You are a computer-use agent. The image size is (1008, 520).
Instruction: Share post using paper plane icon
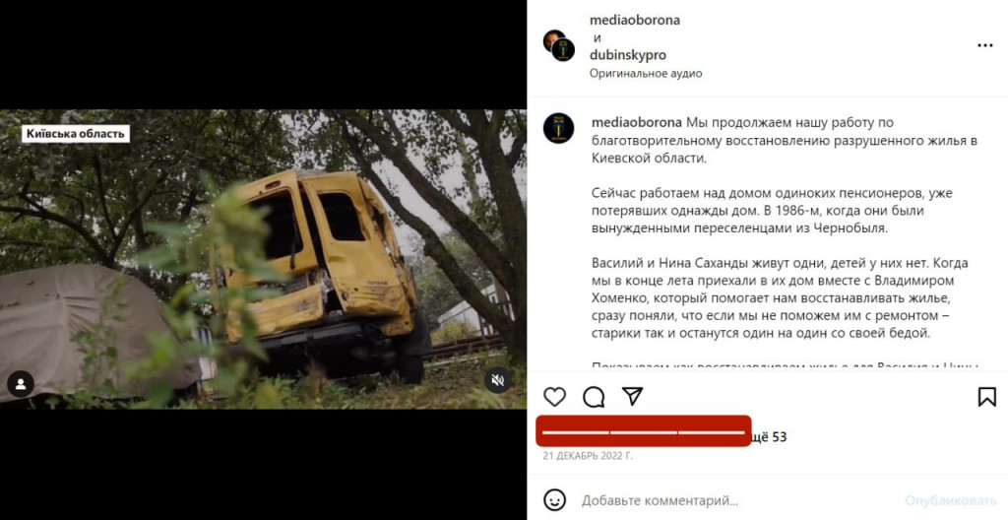tap(633, 397)
